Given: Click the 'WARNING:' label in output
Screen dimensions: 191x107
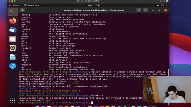Looking at the screenshot, I should pos(24,74).
